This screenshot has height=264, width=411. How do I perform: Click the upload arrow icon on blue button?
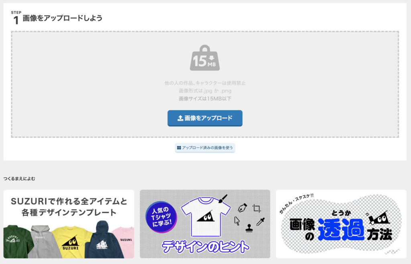tap(180, 118)
